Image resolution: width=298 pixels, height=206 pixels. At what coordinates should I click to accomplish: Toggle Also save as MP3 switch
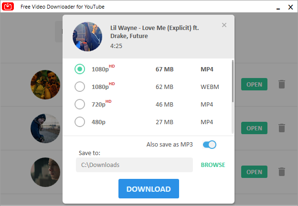coord(210,145)
